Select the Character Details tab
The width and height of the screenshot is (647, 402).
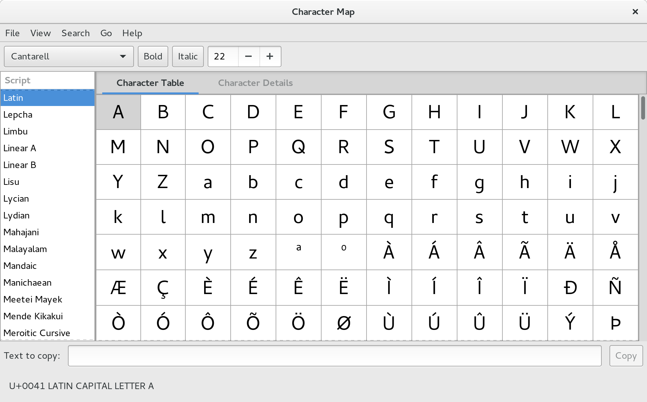tap(255, 83)
